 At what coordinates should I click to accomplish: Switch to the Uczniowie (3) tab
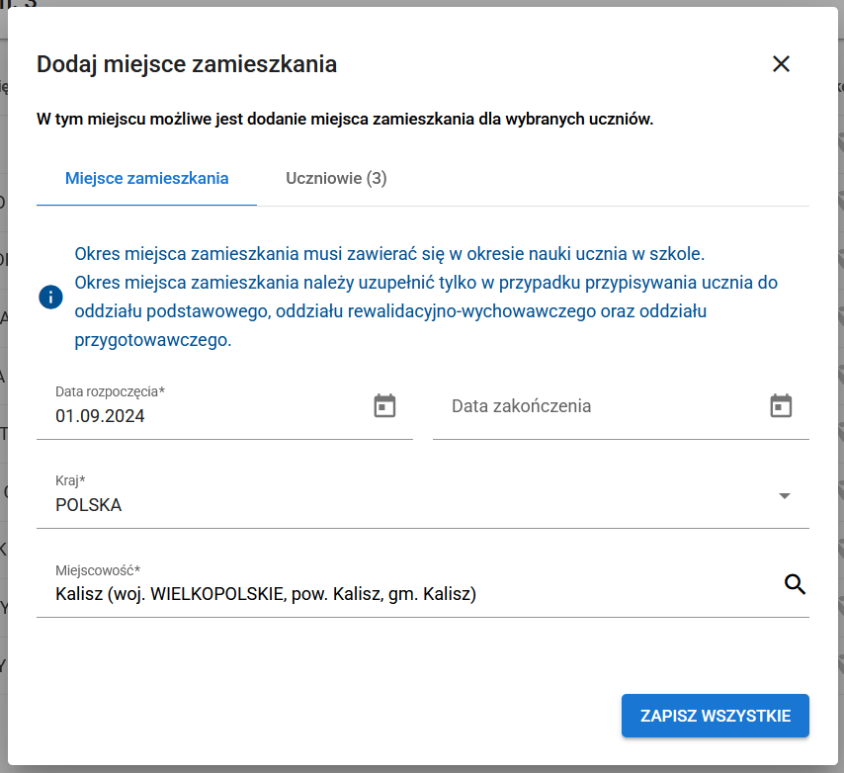tap(336, 178)
